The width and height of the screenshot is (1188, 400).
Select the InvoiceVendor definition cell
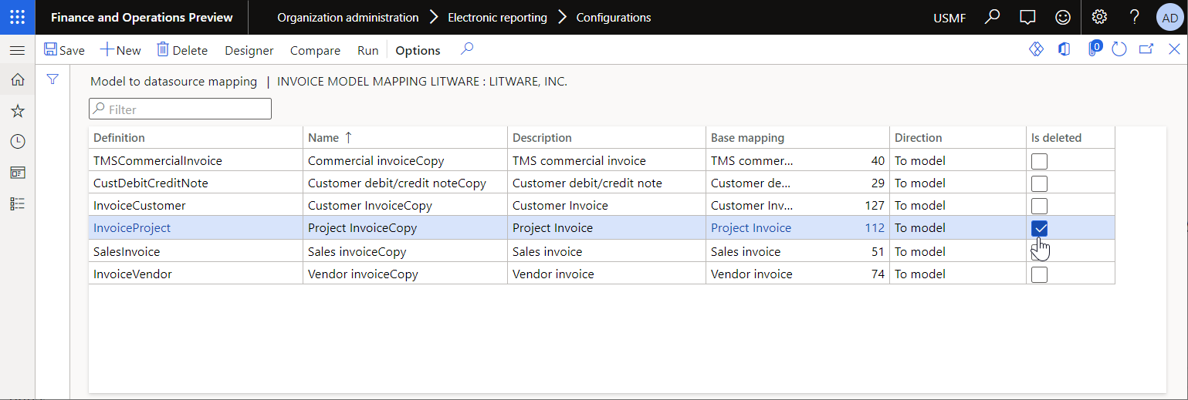[x=195, y=274]
